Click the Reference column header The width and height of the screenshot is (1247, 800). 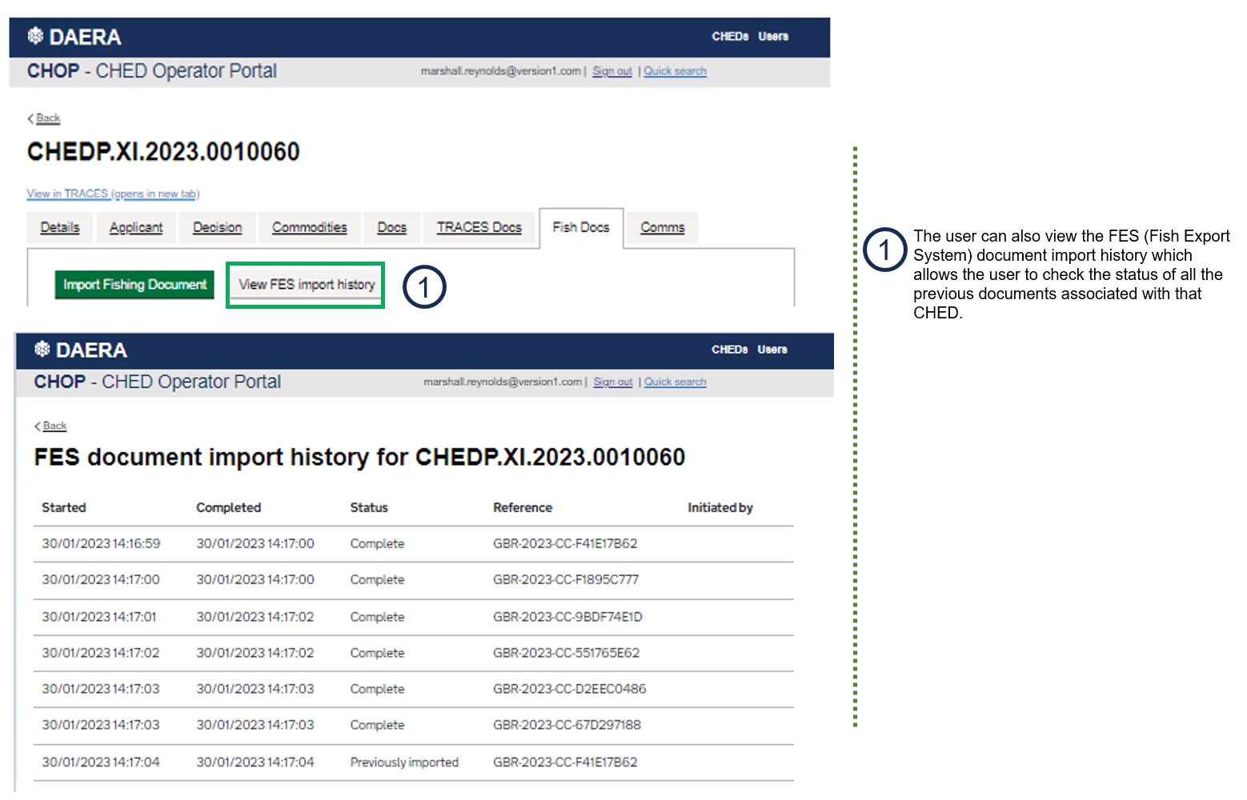pyautogui.click(x=523, y=507)
